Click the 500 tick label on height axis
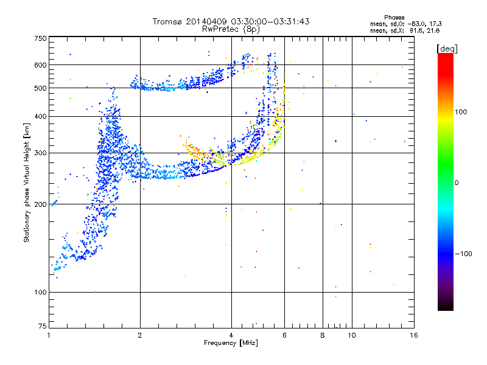 coord(40,88)
